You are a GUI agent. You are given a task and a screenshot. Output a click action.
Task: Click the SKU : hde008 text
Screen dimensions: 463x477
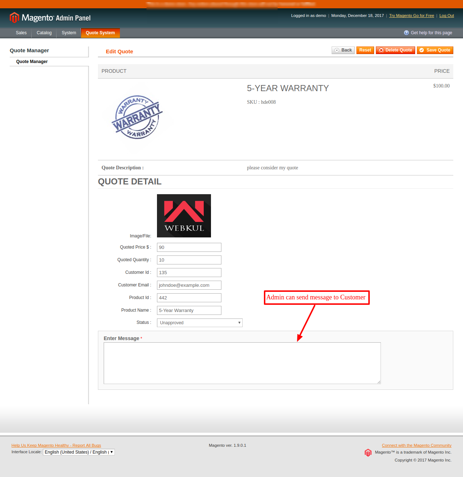pos(261,102)
